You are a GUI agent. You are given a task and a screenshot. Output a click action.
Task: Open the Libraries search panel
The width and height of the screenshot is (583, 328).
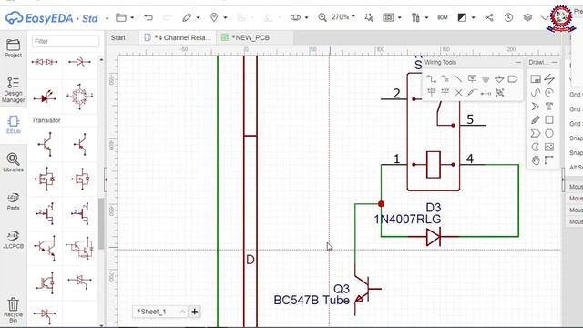click(x=13, y=162)
